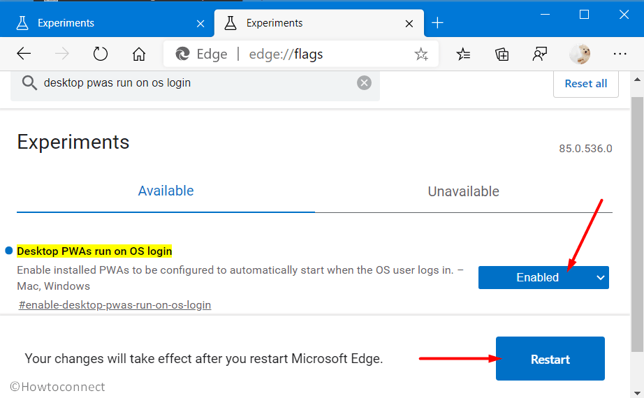Open the Collections icon

502,54
